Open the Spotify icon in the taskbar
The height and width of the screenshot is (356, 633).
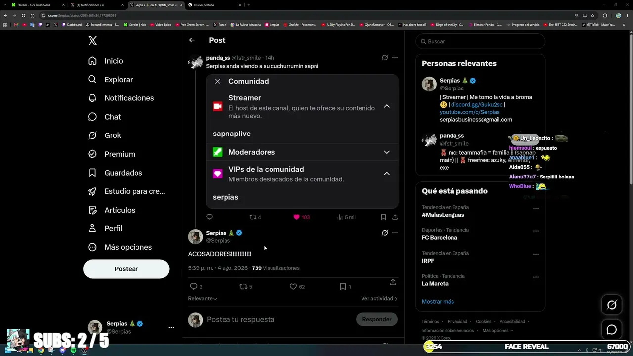tap(73, 350)
